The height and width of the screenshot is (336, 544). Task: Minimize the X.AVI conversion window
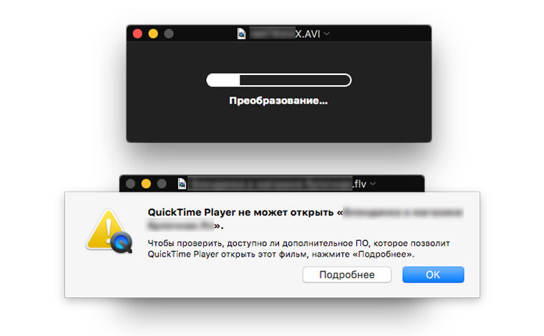click(x=153, y=34)
